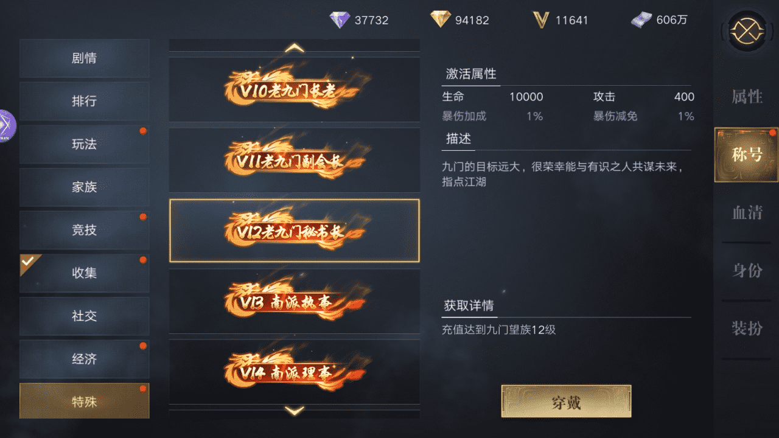Click the round emblem icon at top right

[x=747, y=29]
